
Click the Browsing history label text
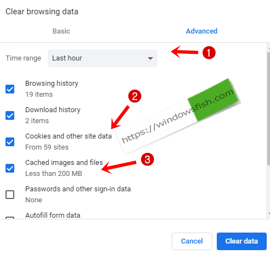52,84
